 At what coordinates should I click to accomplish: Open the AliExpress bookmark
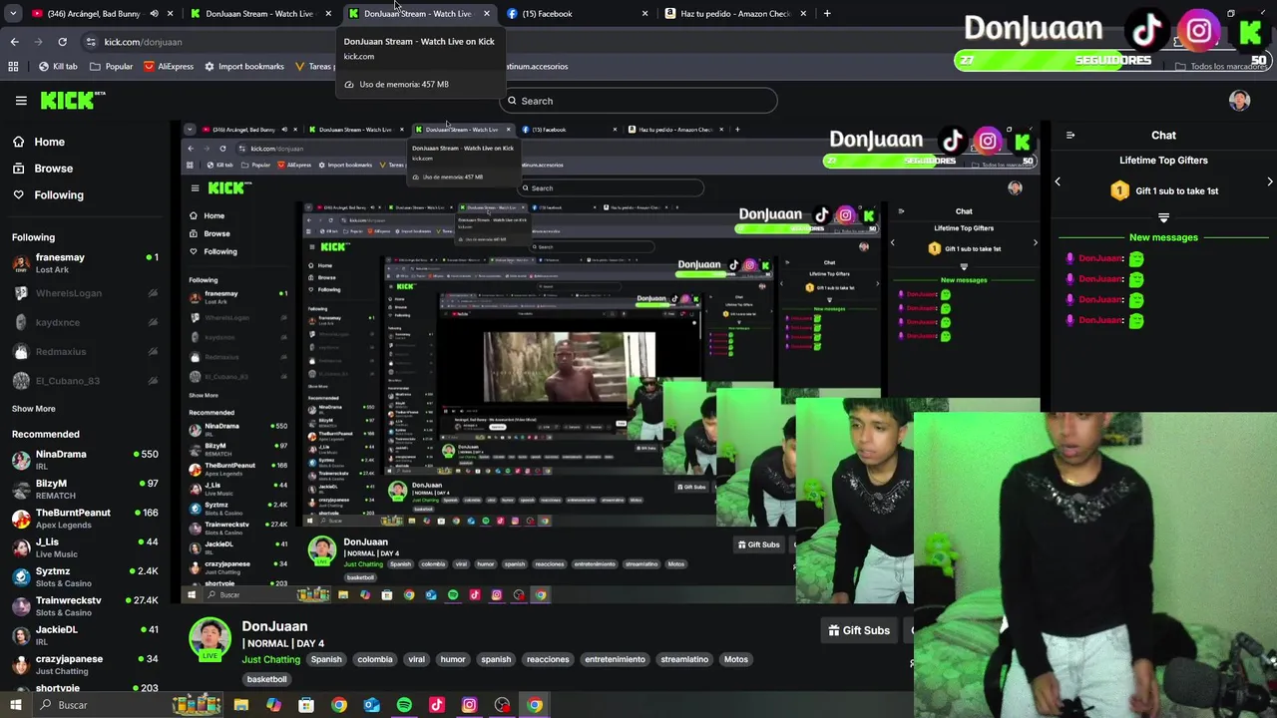(x=169, y=67)
